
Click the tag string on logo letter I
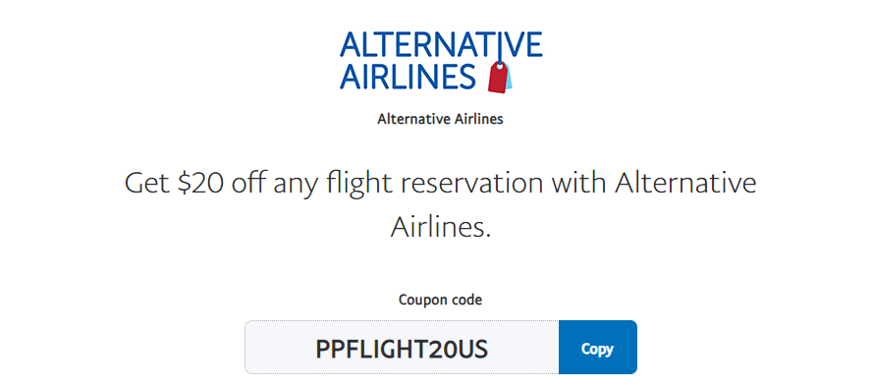pyautogui.click(x=499, y=48)
